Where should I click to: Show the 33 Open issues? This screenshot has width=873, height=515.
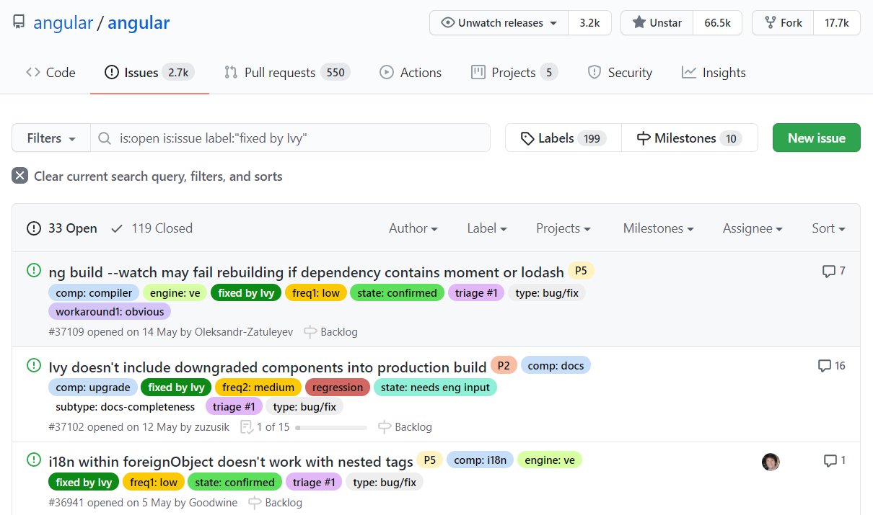pyautogui.click(x=62, y=228)
